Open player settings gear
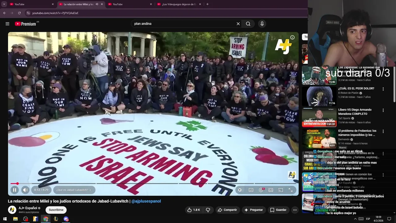 261,190
